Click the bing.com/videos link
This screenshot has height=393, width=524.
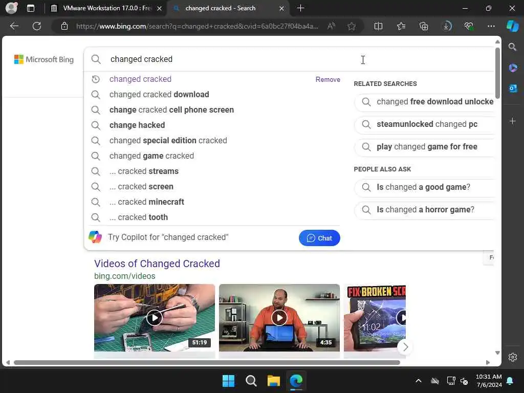(x=125, y=276)
